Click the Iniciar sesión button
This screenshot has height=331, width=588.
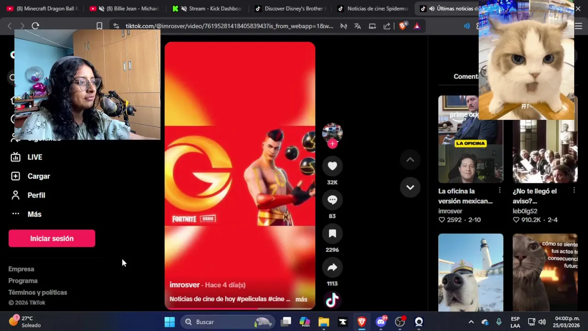[x=52, y=239]
